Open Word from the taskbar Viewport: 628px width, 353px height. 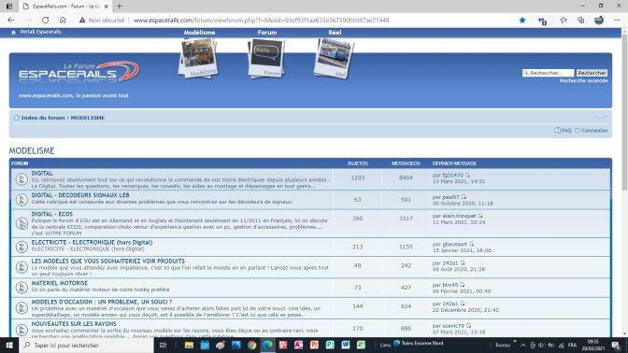(346, 345)
